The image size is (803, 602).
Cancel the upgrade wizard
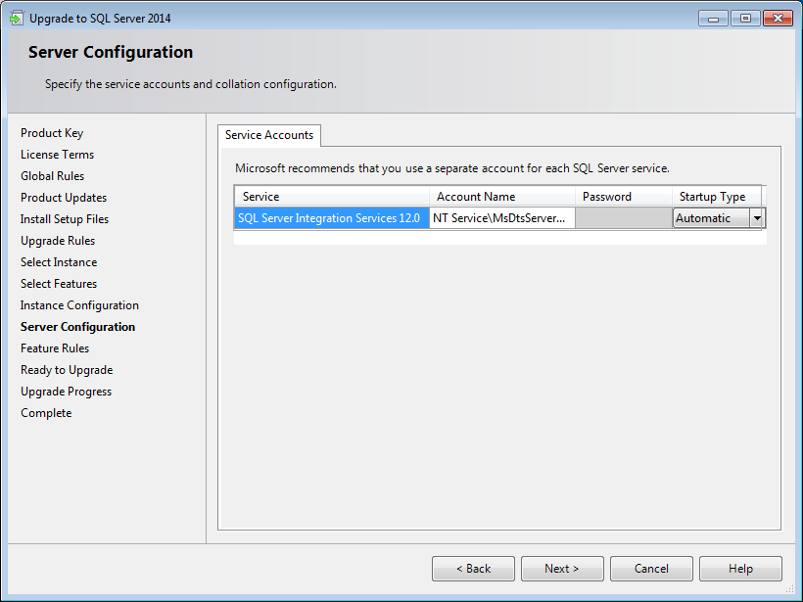[x=651, y=568]
